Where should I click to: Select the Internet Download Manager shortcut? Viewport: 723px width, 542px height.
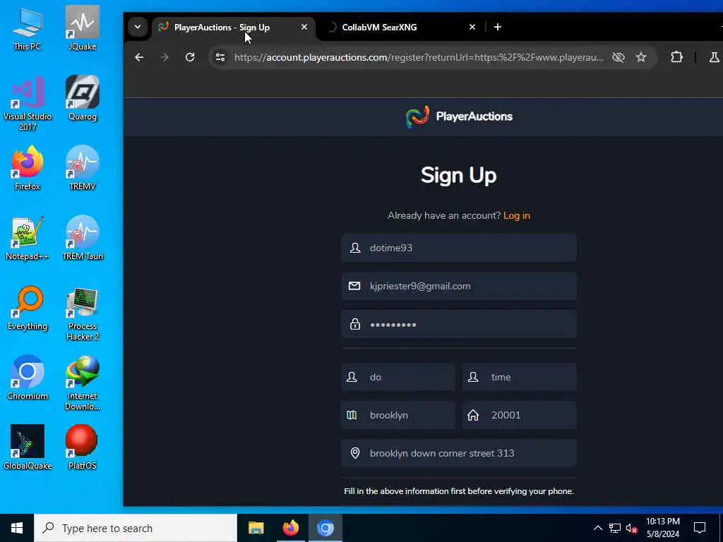(x=83, y=383)
